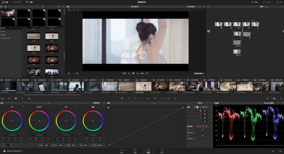Open the Parade scope type dropdown
The height and width of the screenshot is (154, 284).
[270, 103]
